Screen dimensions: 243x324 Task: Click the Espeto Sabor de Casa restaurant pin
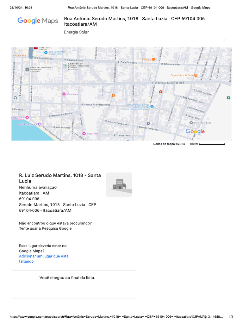click(196, 75)
